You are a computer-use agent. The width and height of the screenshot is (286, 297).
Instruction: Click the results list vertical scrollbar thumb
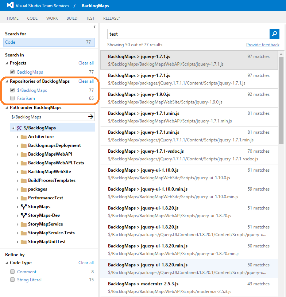tap(281, 100)
